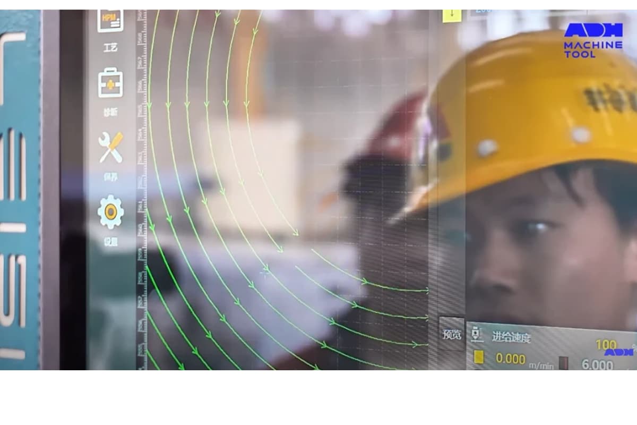Click the yellow swatch beside 0.000 m/min

(478, 358)
